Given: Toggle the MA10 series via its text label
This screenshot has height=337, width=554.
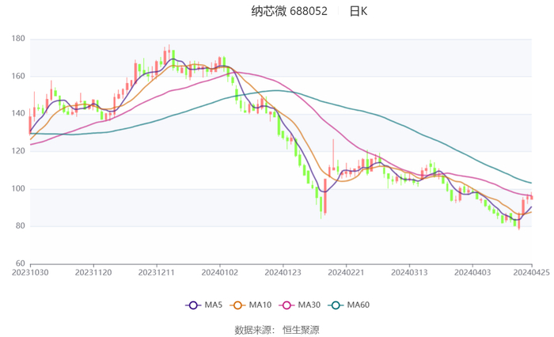Looking at the screenshot, I should 262,305.
